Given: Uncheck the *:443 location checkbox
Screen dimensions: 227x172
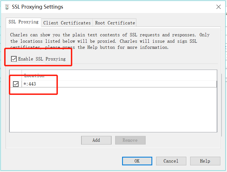Looking at the screenshot, I should (x=16, y=84).
